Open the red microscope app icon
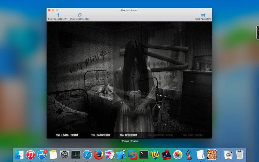Screen dimensions: 259x162 pyautogui.click(x=189, y=155)
